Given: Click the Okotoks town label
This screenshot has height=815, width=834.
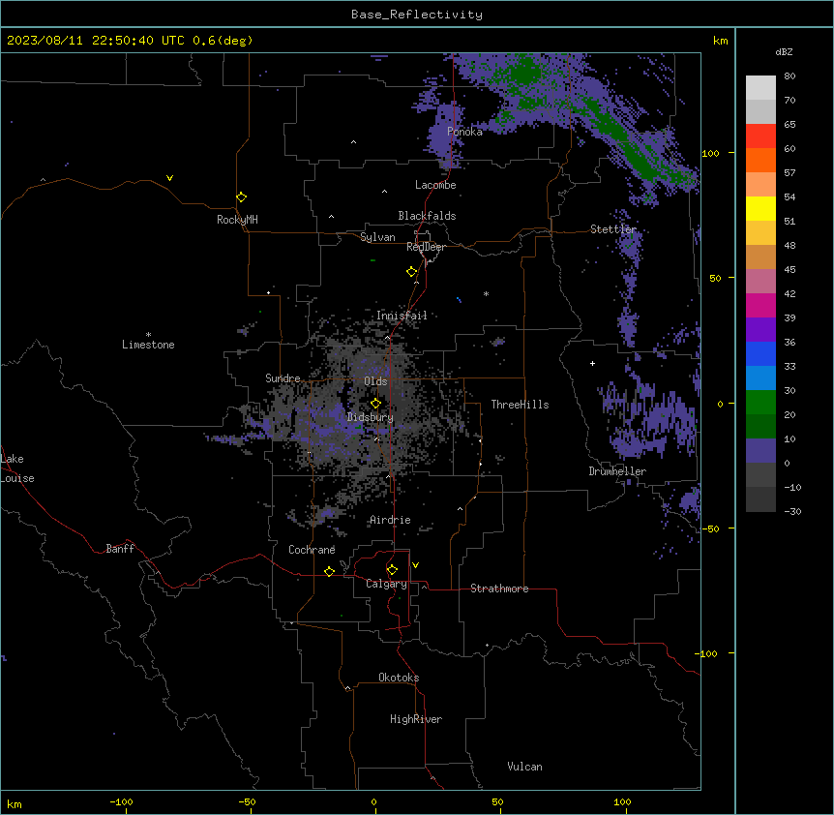Looking at the screenshot, I should click(x=399, y=678).
